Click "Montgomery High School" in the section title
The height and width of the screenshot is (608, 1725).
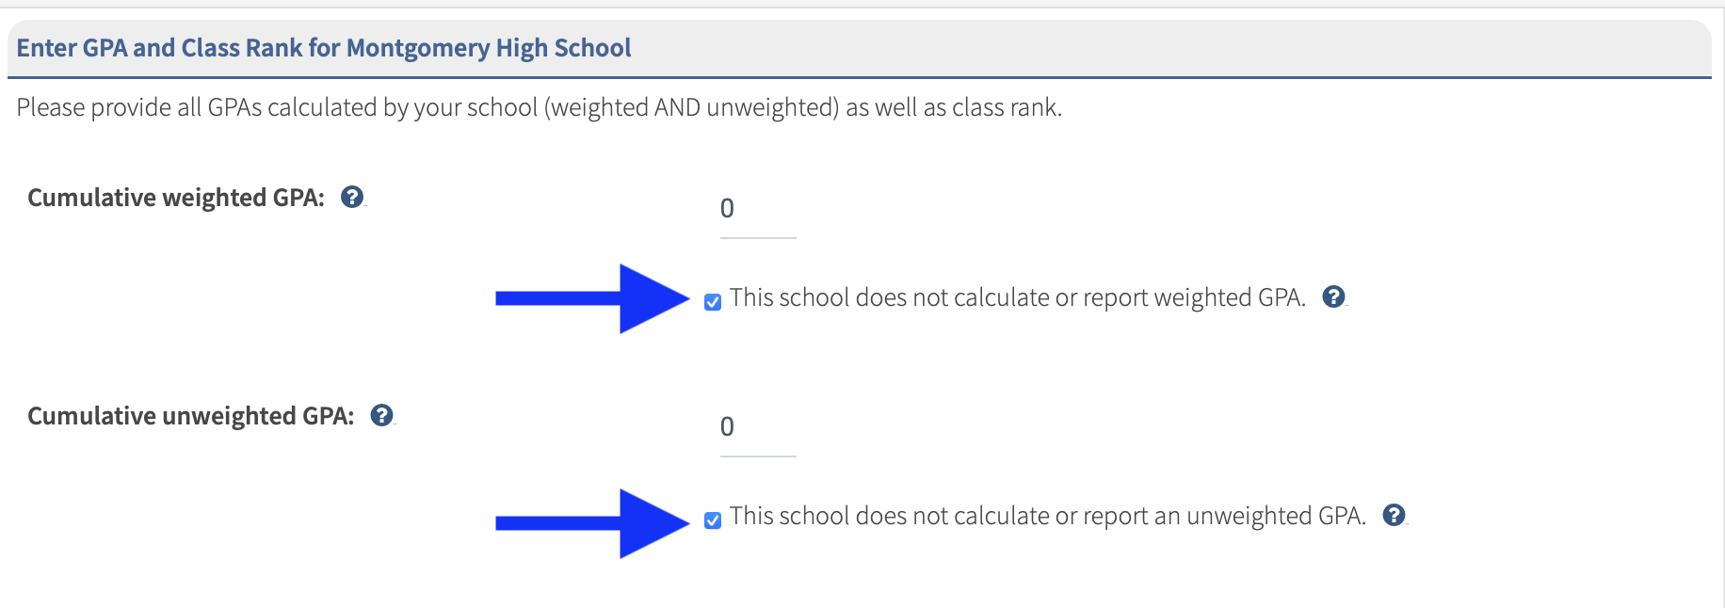[489, 48]
